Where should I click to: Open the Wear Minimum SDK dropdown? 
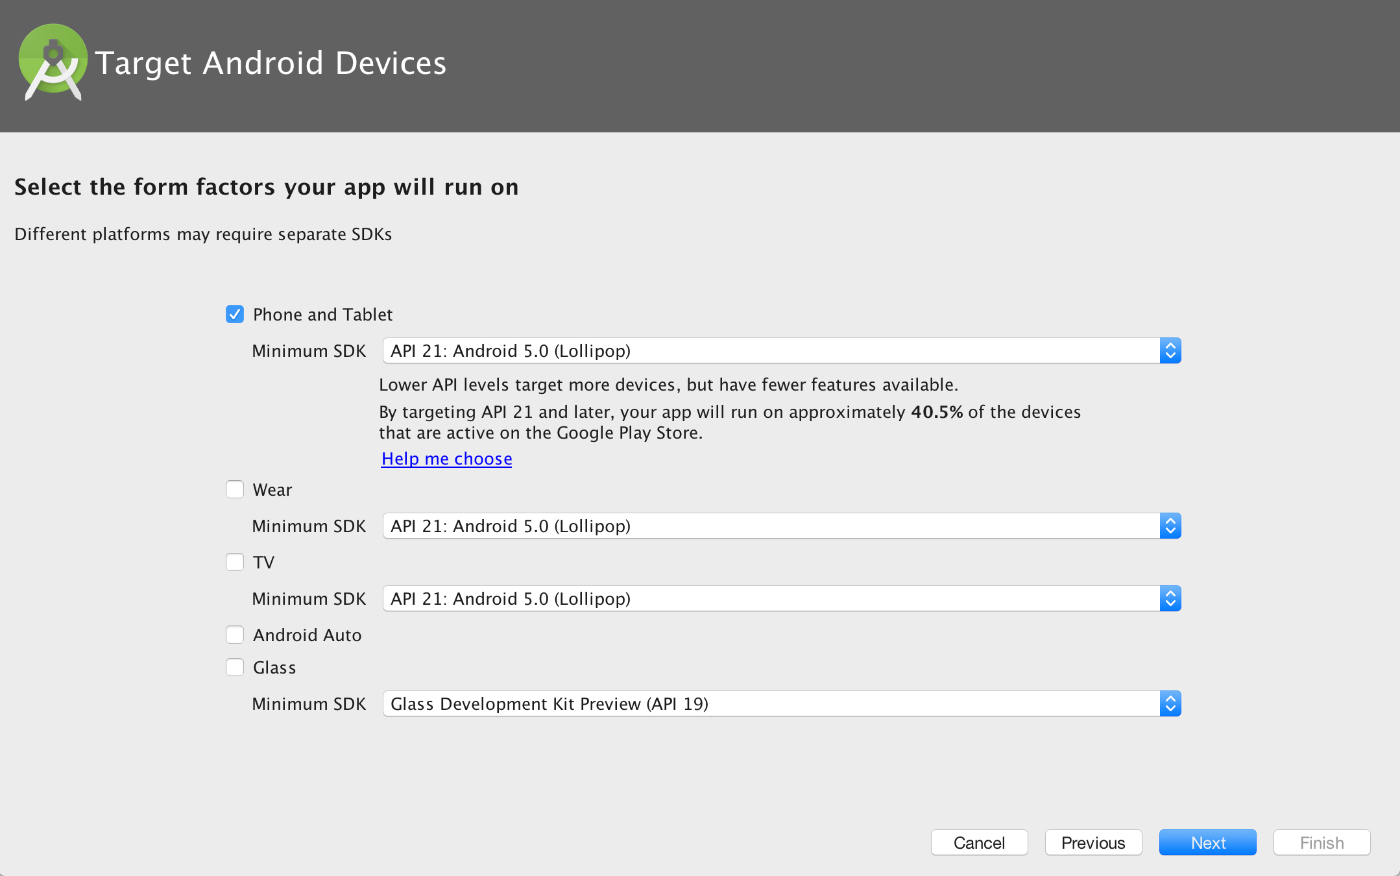click(x=782, y=526)
